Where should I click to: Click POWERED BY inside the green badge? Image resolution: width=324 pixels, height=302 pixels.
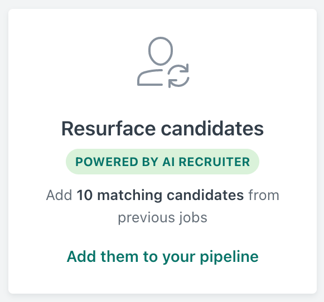click(x=117, y=162)
